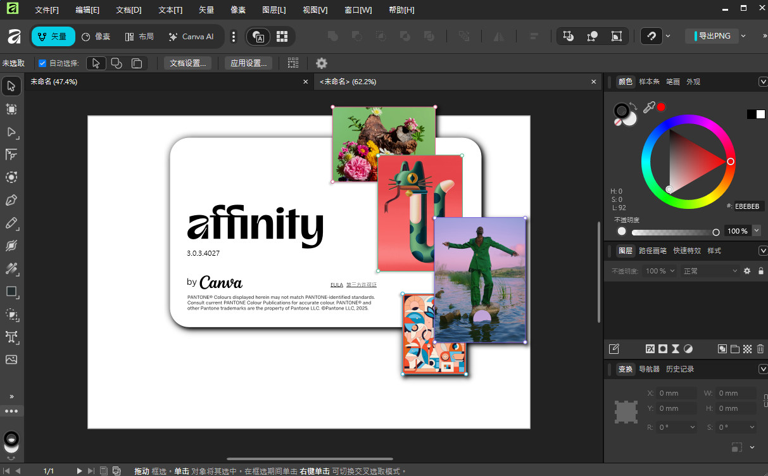Click the 文档设置... button
This screenshot has width=768, height=476.
coord(187,63)
